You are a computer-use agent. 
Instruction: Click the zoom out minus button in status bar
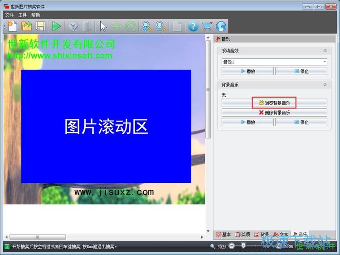coord(232,246)
